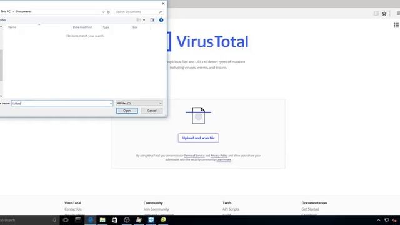Click the File name input field
Image resolution: width=400 pixels, height=225 pixels.
[60, 103]
